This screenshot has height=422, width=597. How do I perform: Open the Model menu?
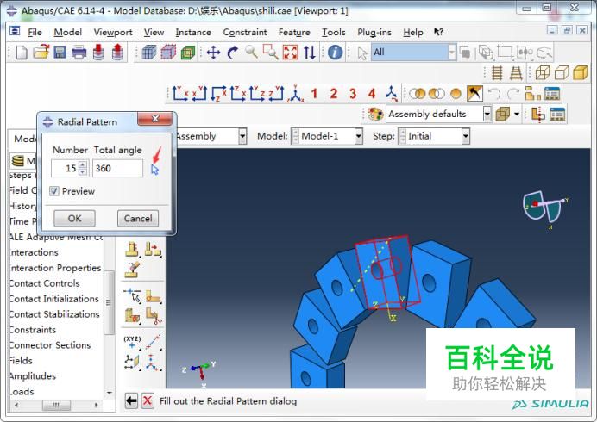point(67,33)
